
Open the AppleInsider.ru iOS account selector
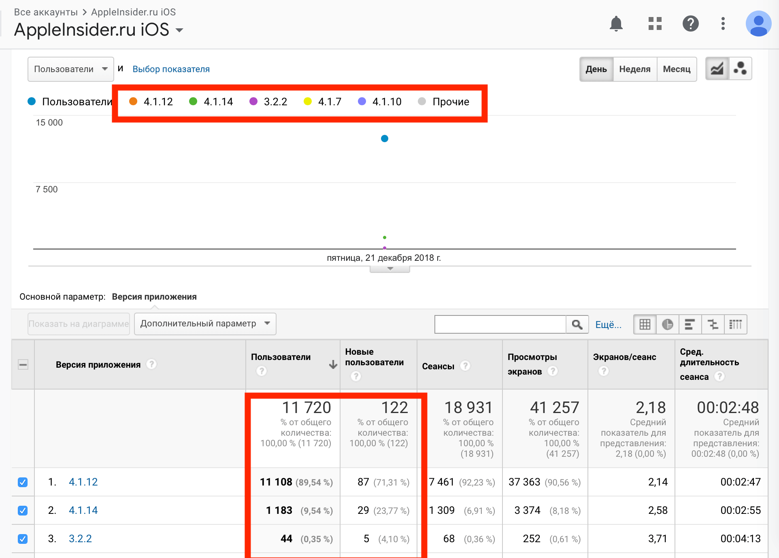click(x=99, y=30)
